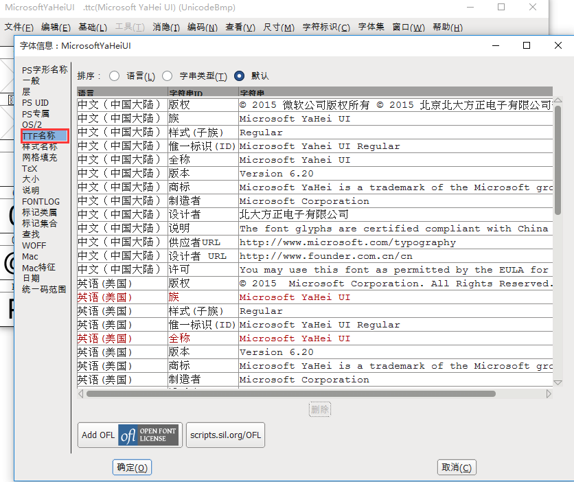Click the scroll down arrow of the table
The height and width of the screenshot is (482, 574).
click(x=558, y=382)
